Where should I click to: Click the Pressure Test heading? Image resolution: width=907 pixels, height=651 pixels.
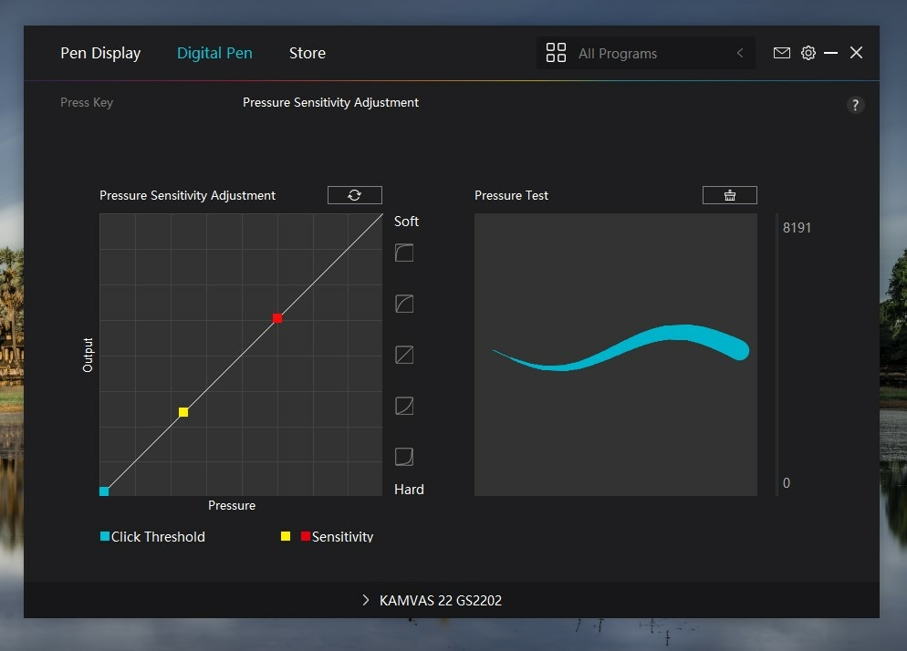pos(511,195)
